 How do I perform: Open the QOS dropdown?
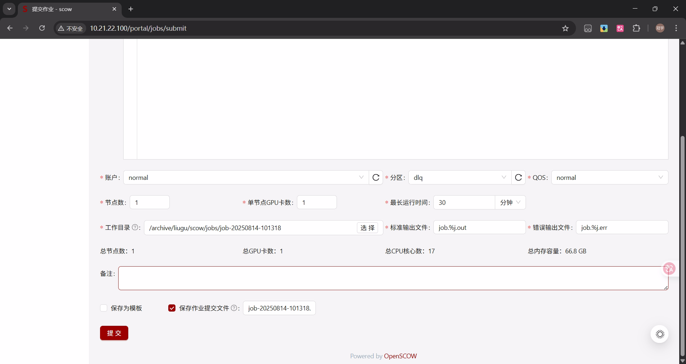[609, 177]
